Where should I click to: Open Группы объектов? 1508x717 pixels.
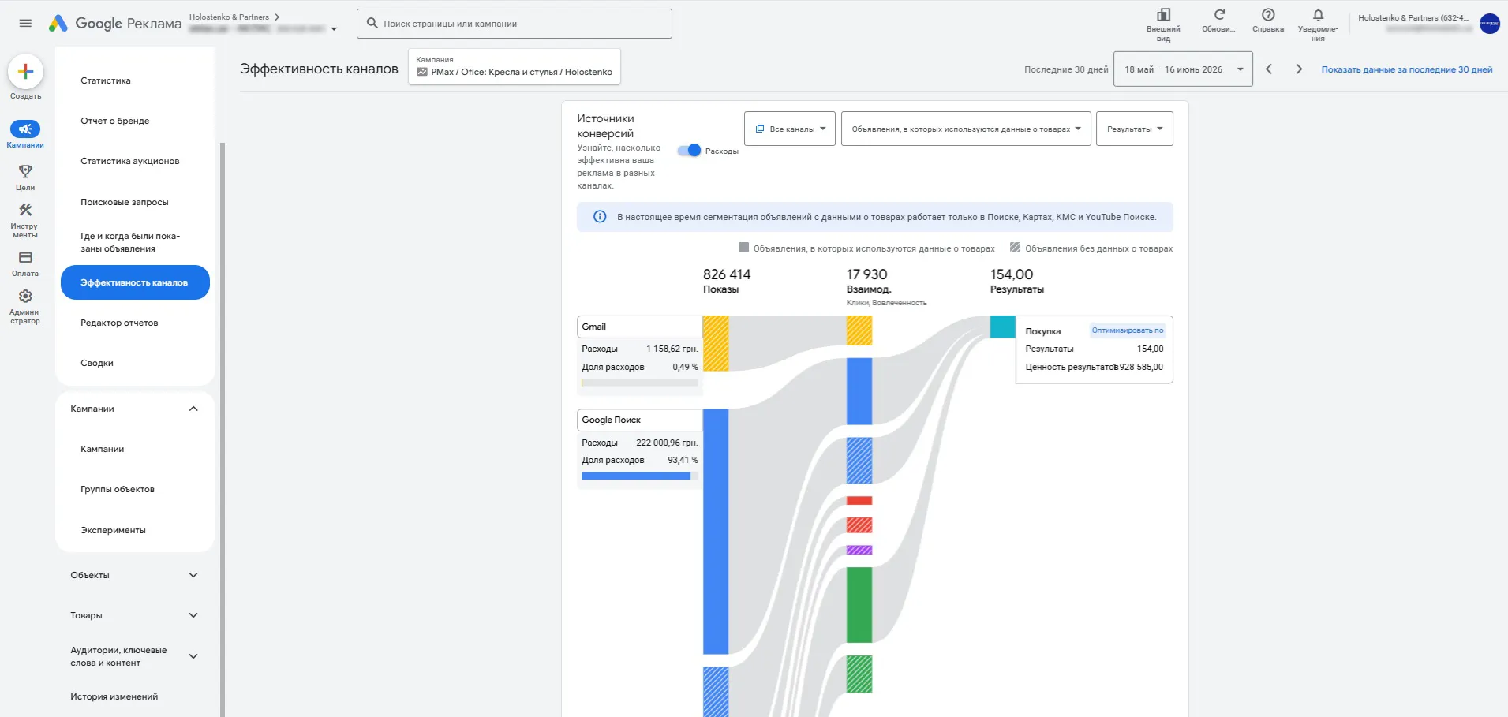click(x=118, y=489)
